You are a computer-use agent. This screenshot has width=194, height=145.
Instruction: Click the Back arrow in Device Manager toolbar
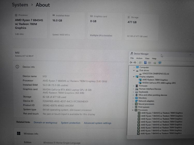click(131, 62)
